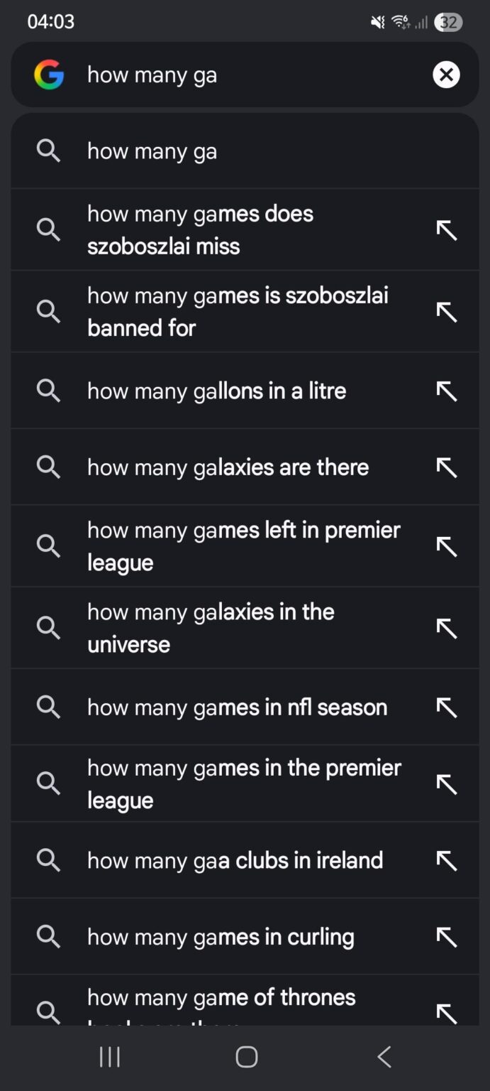
Task: Click the magnifier icon beside 'how many ga'
Action: coord(48,151)
